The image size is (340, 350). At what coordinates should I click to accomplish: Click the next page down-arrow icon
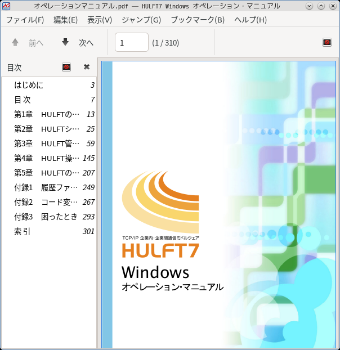point(65,42)
